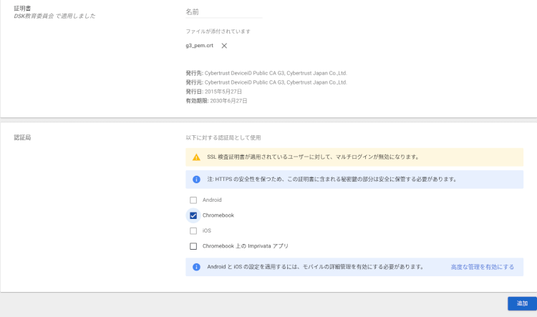Click the 以下に対する認証局として使用 label

(223, 137)
